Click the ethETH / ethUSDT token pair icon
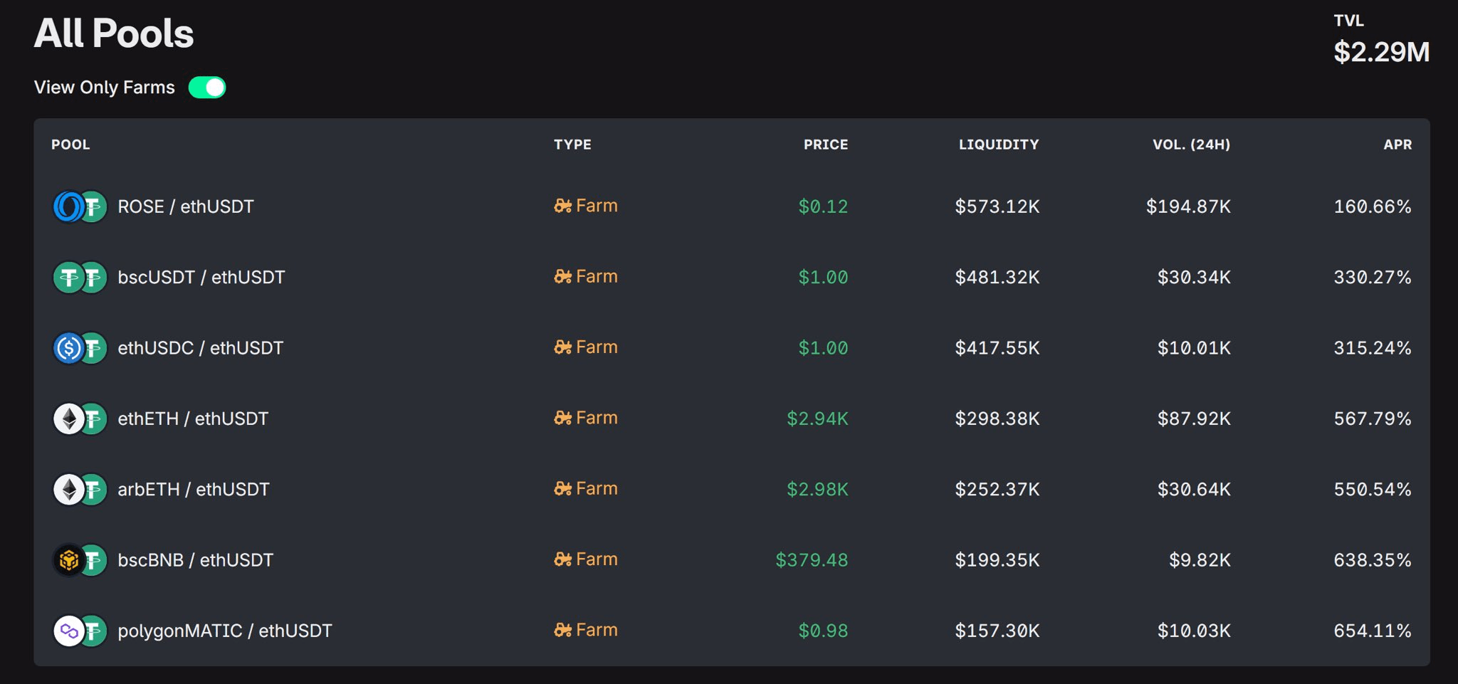The image size is (1458, 684). coord(80,419)
